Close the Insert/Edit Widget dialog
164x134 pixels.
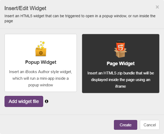point(157,7)
